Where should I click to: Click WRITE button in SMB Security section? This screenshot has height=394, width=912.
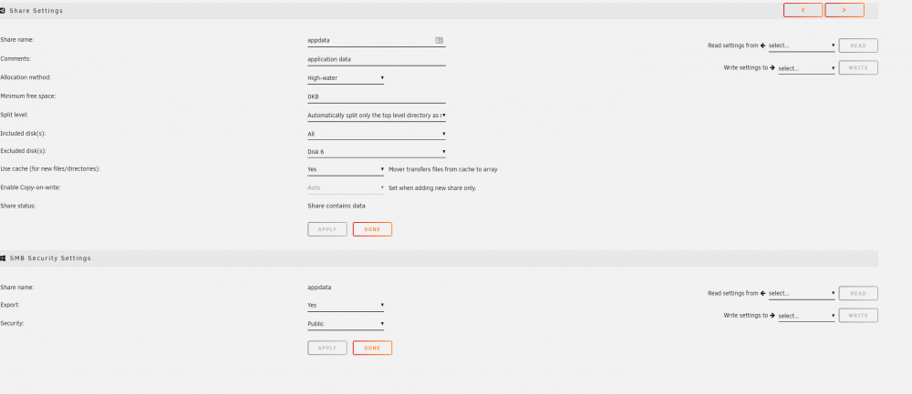(x=858, y=316)
